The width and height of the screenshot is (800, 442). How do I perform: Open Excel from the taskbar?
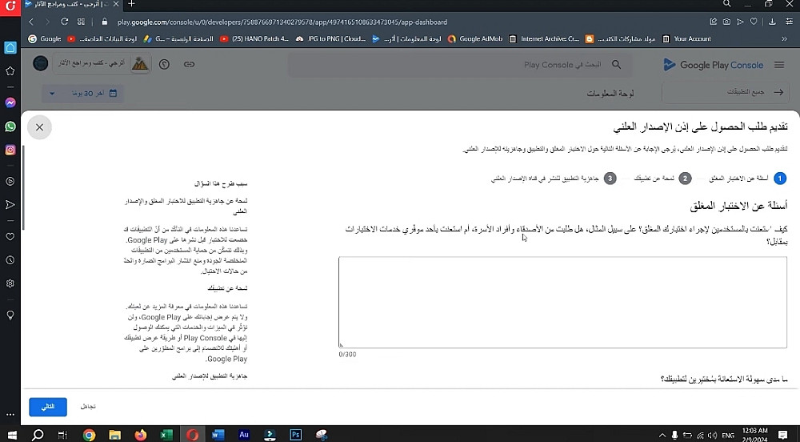[x=166, y=435]
